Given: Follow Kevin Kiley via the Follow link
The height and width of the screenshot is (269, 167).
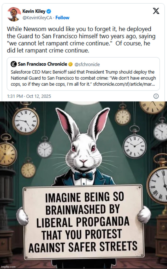Looking at the screenshot, I should [62, 18].
